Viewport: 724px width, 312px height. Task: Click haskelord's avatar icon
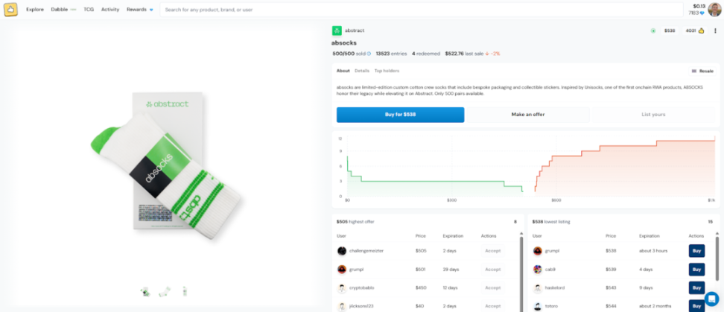point(538,287)
